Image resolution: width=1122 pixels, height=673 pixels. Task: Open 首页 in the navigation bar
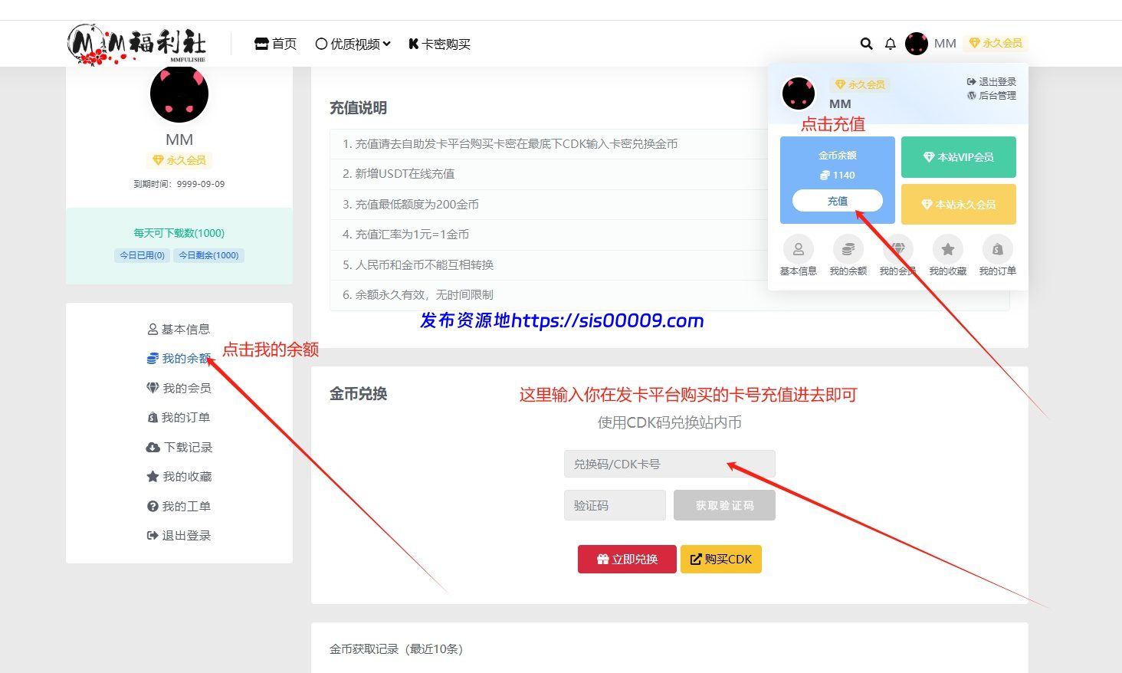(x=275, y=44)
